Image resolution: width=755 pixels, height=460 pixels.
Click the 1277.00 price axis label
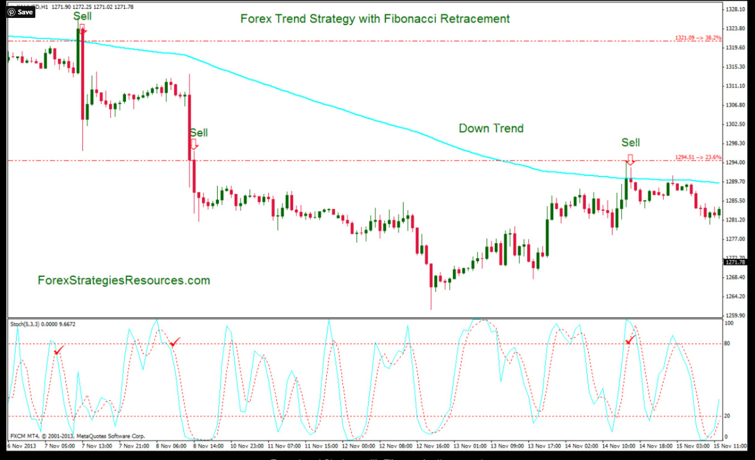[x=735, y=239]
